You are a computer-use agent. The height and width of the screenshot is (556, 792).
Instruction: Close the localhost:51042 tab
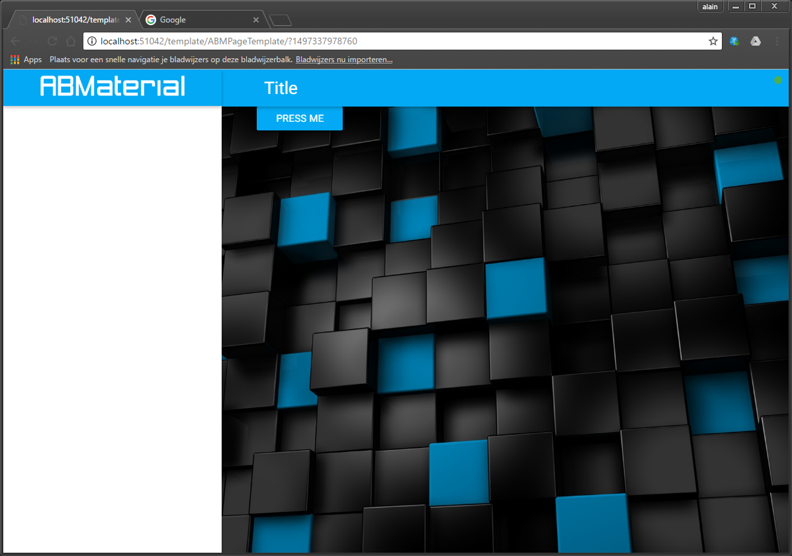coord(128,20)
